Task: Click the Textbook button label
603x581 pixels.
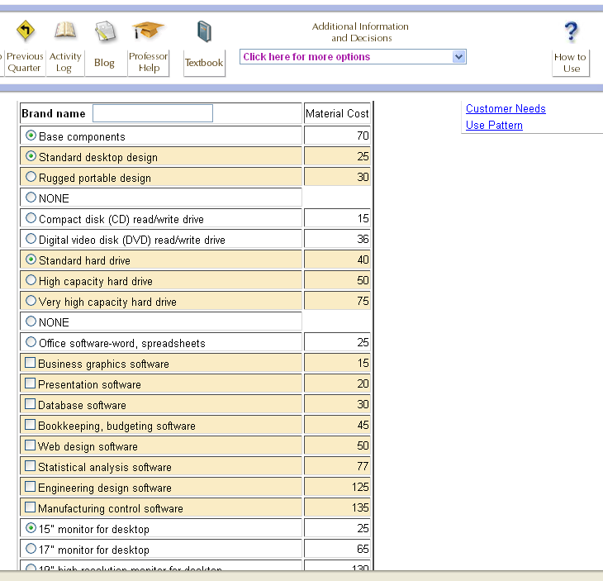Action: 204,63
